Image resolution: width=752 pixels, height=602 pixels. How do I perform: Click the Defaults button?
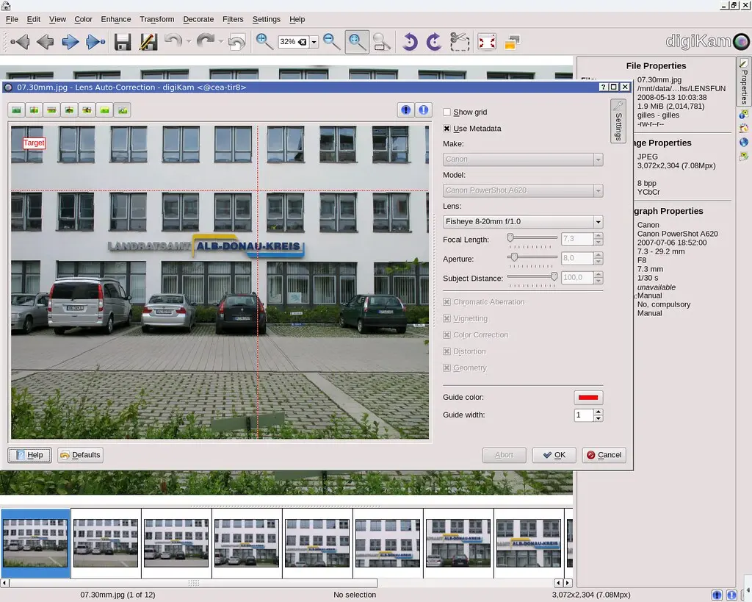click(x=80, y=455)
